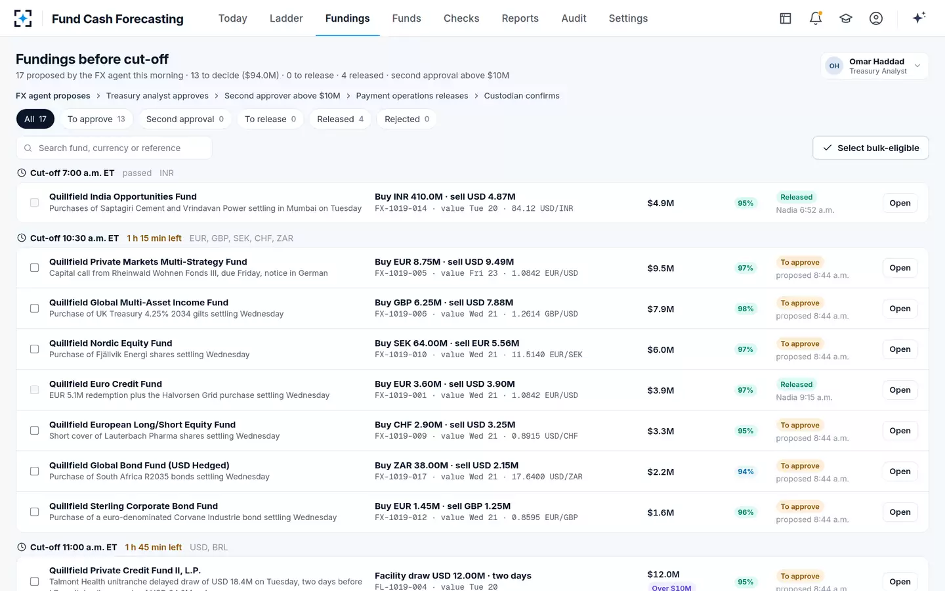Click the clock icon beside Cut-off 7:00 a.m. ET

[x=22, y=173]
